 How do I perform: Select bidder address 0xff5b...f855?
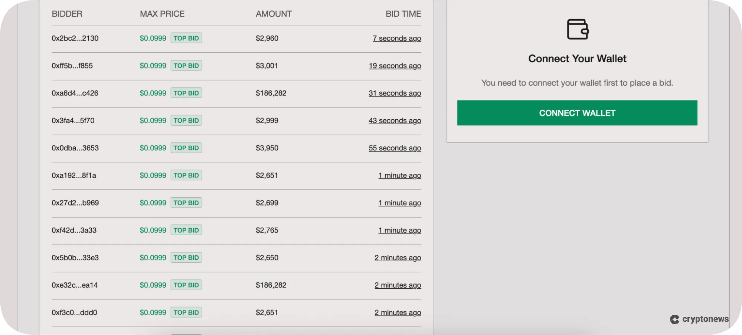[x=72, y=66]
